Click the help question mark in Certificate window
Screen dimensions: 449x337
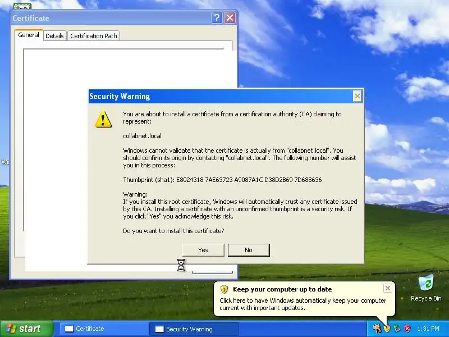(217, 18)
